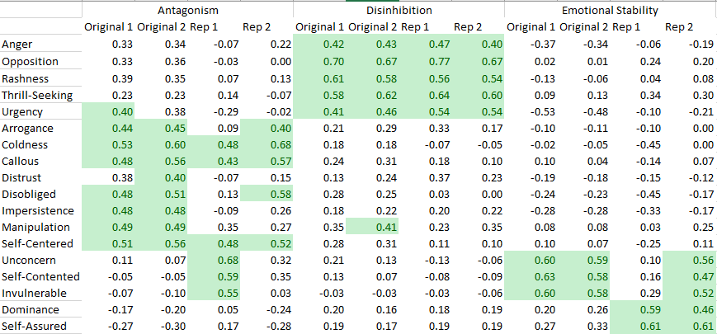Image resolution: width=717 pixels, height=334 pixels.
Task: Select Urgency's green 0.40 Antagonism cell
Action: click(108, 112)
